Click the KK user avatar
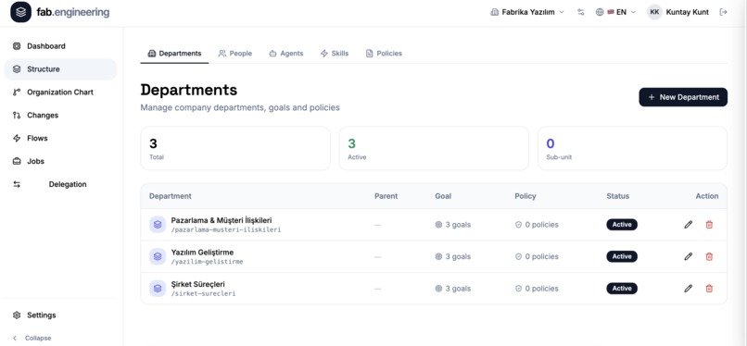The width and height of the screenshot is (747, 346). click(654, 12)
